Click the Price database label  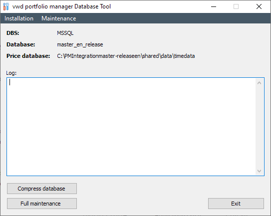[x=28, y=56]
